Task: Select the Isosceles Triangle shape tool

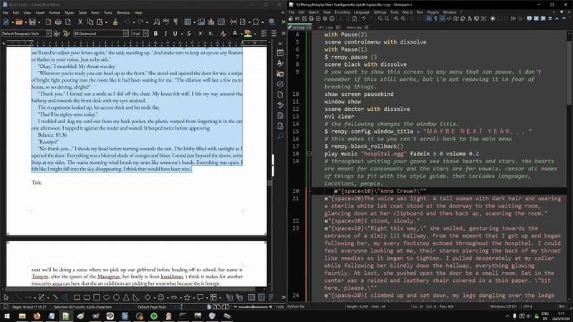Action: click(x=126, y=297)
